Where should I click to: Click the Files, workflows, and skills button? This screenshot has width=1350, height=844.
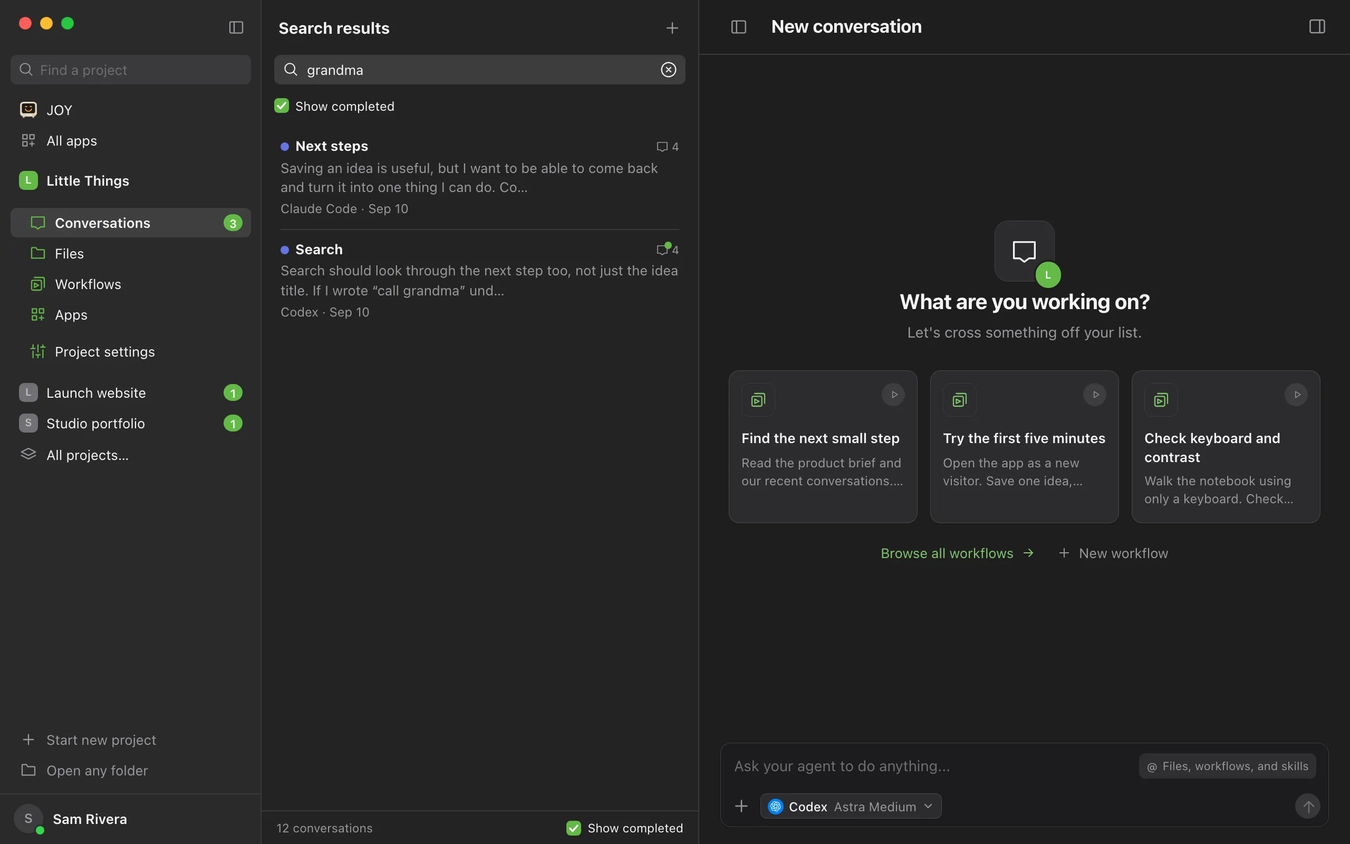pyautogui.click(x=1227, y=766)
